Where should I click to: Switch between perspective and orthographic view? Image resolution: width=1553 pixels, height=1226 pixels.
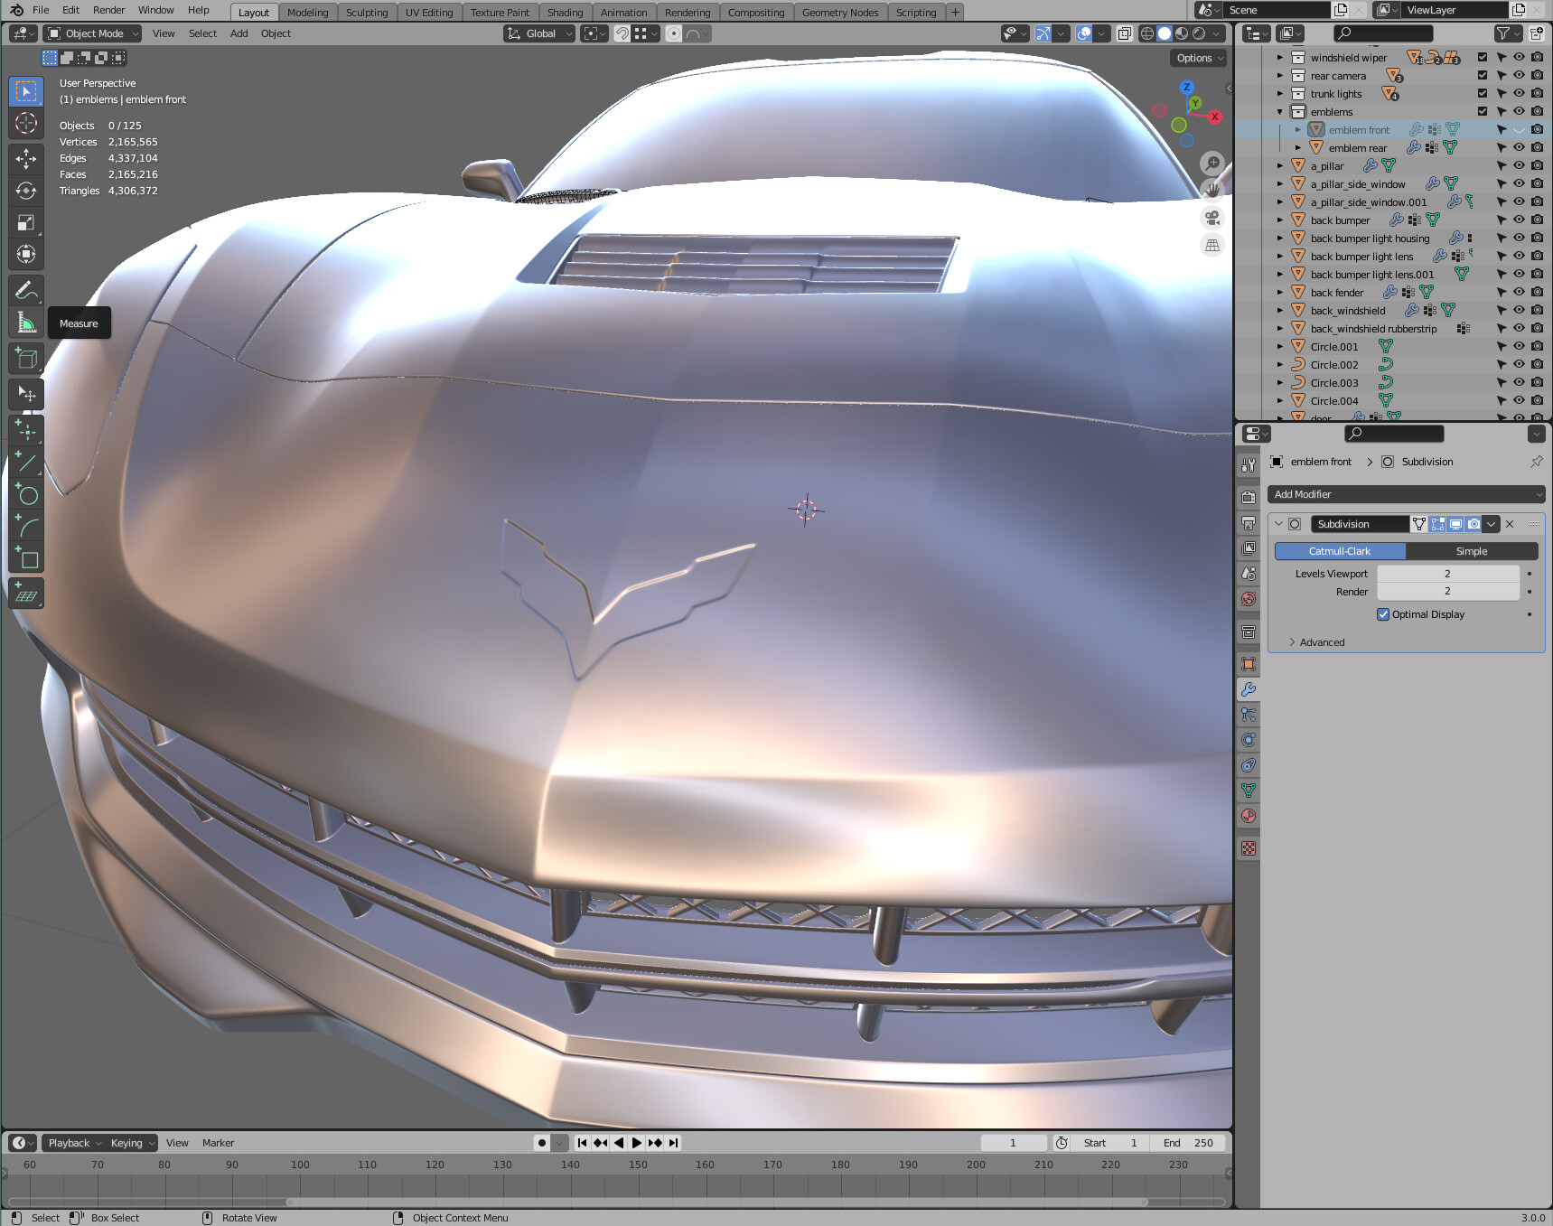point(1212,245)
